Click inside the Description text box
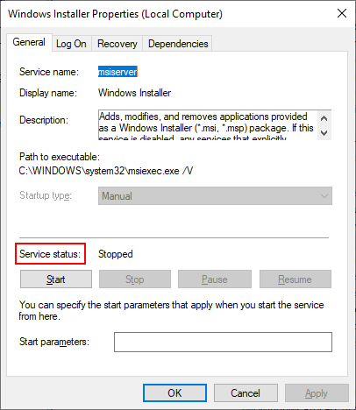Screen dimensions: 356x410 208,125
